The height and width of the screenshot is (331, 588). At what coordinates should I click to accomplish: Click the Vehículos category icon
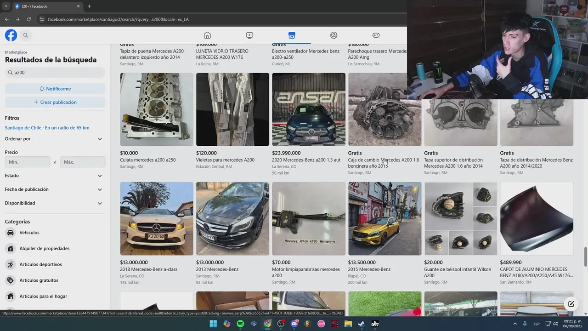[10, 233]
